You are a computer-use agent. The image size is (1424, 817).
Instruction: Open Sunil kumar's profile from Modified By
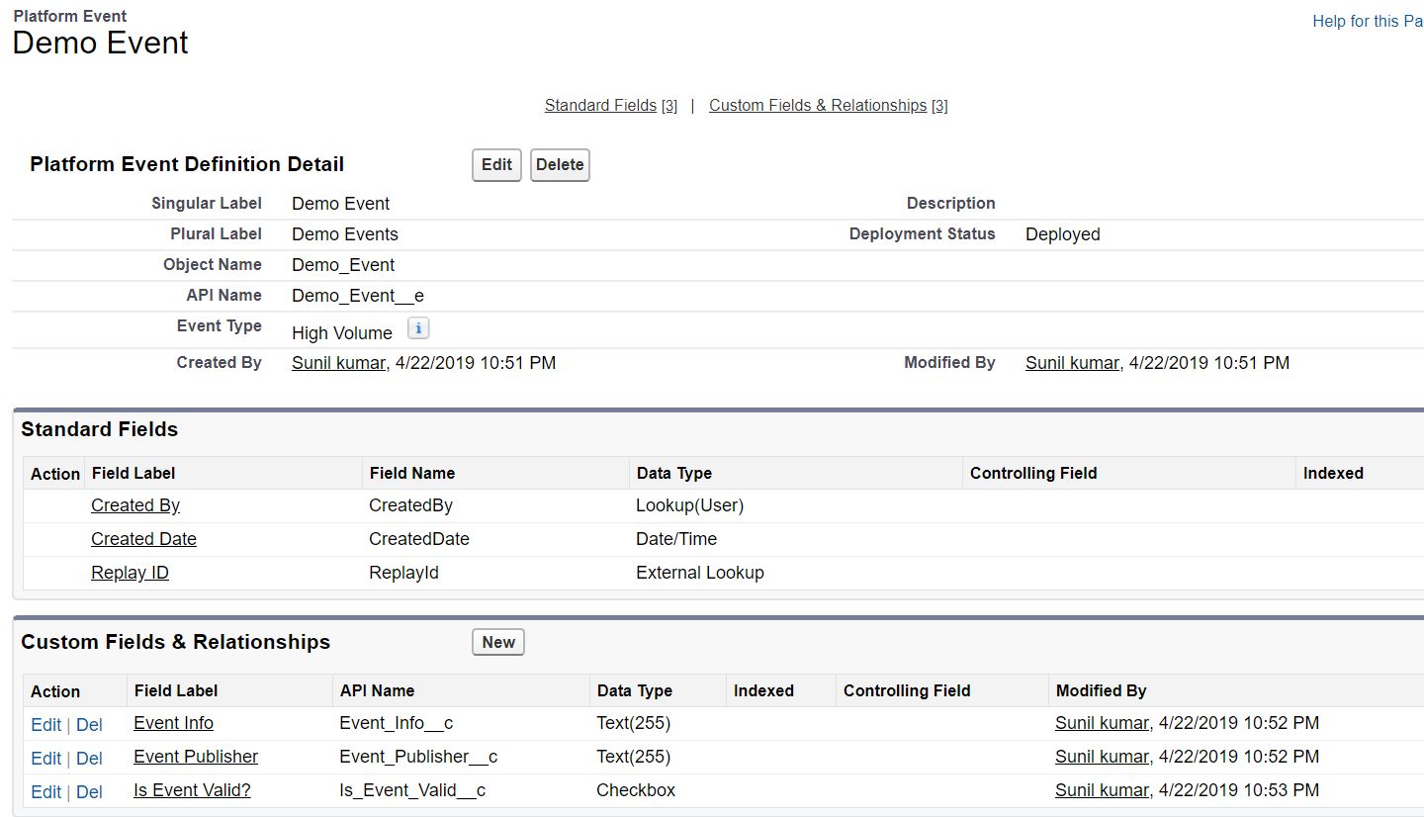1072,362
